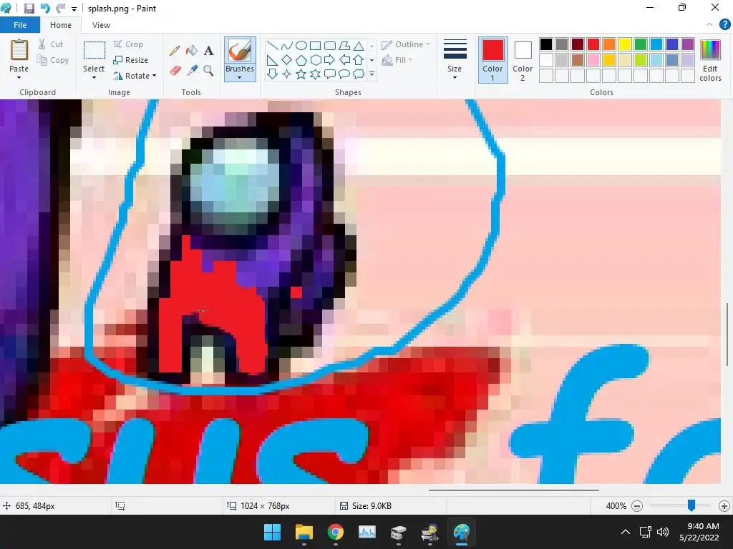Pick the pink color swatch
This screenshot has width=733, height=549.
pyautogui.click(x=593, y=60)
